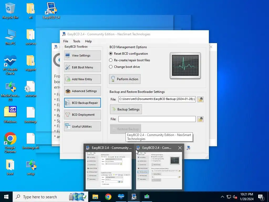The image size is (269, 202).
Task: Open File Explorer from the taskbar
Action: pyautogui.click(x=95, y=197)
